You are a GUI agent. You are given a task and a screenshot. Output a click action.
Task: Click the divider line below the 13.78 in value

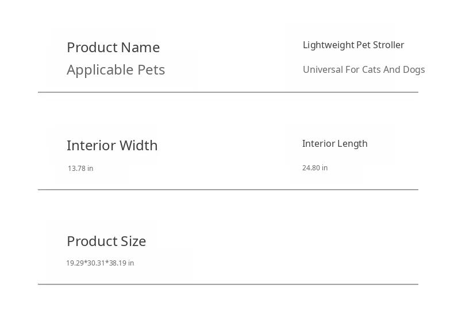coord(228,189)
